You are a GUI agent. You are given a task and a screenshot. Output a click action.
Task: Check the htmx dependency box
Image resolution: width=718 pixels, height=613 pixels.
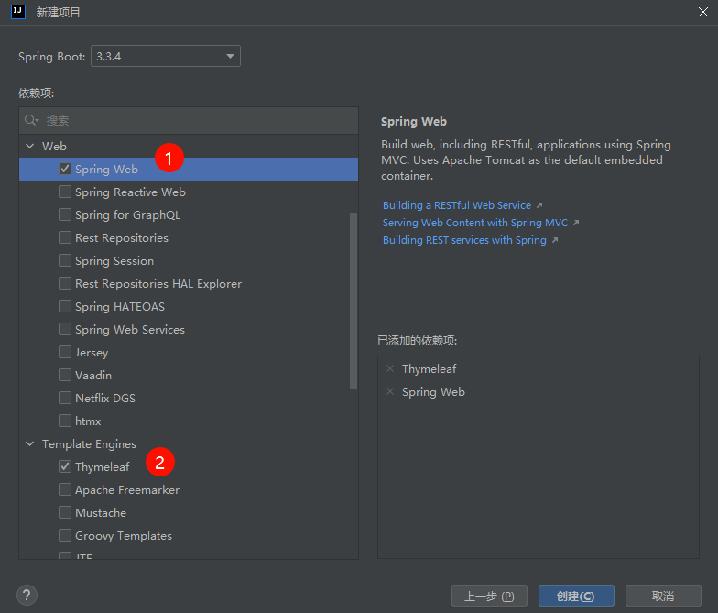point(65,421)
